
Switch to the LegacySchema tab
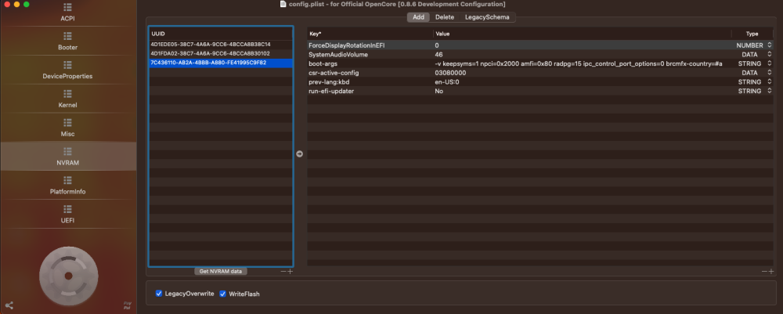tap(487, 17)
